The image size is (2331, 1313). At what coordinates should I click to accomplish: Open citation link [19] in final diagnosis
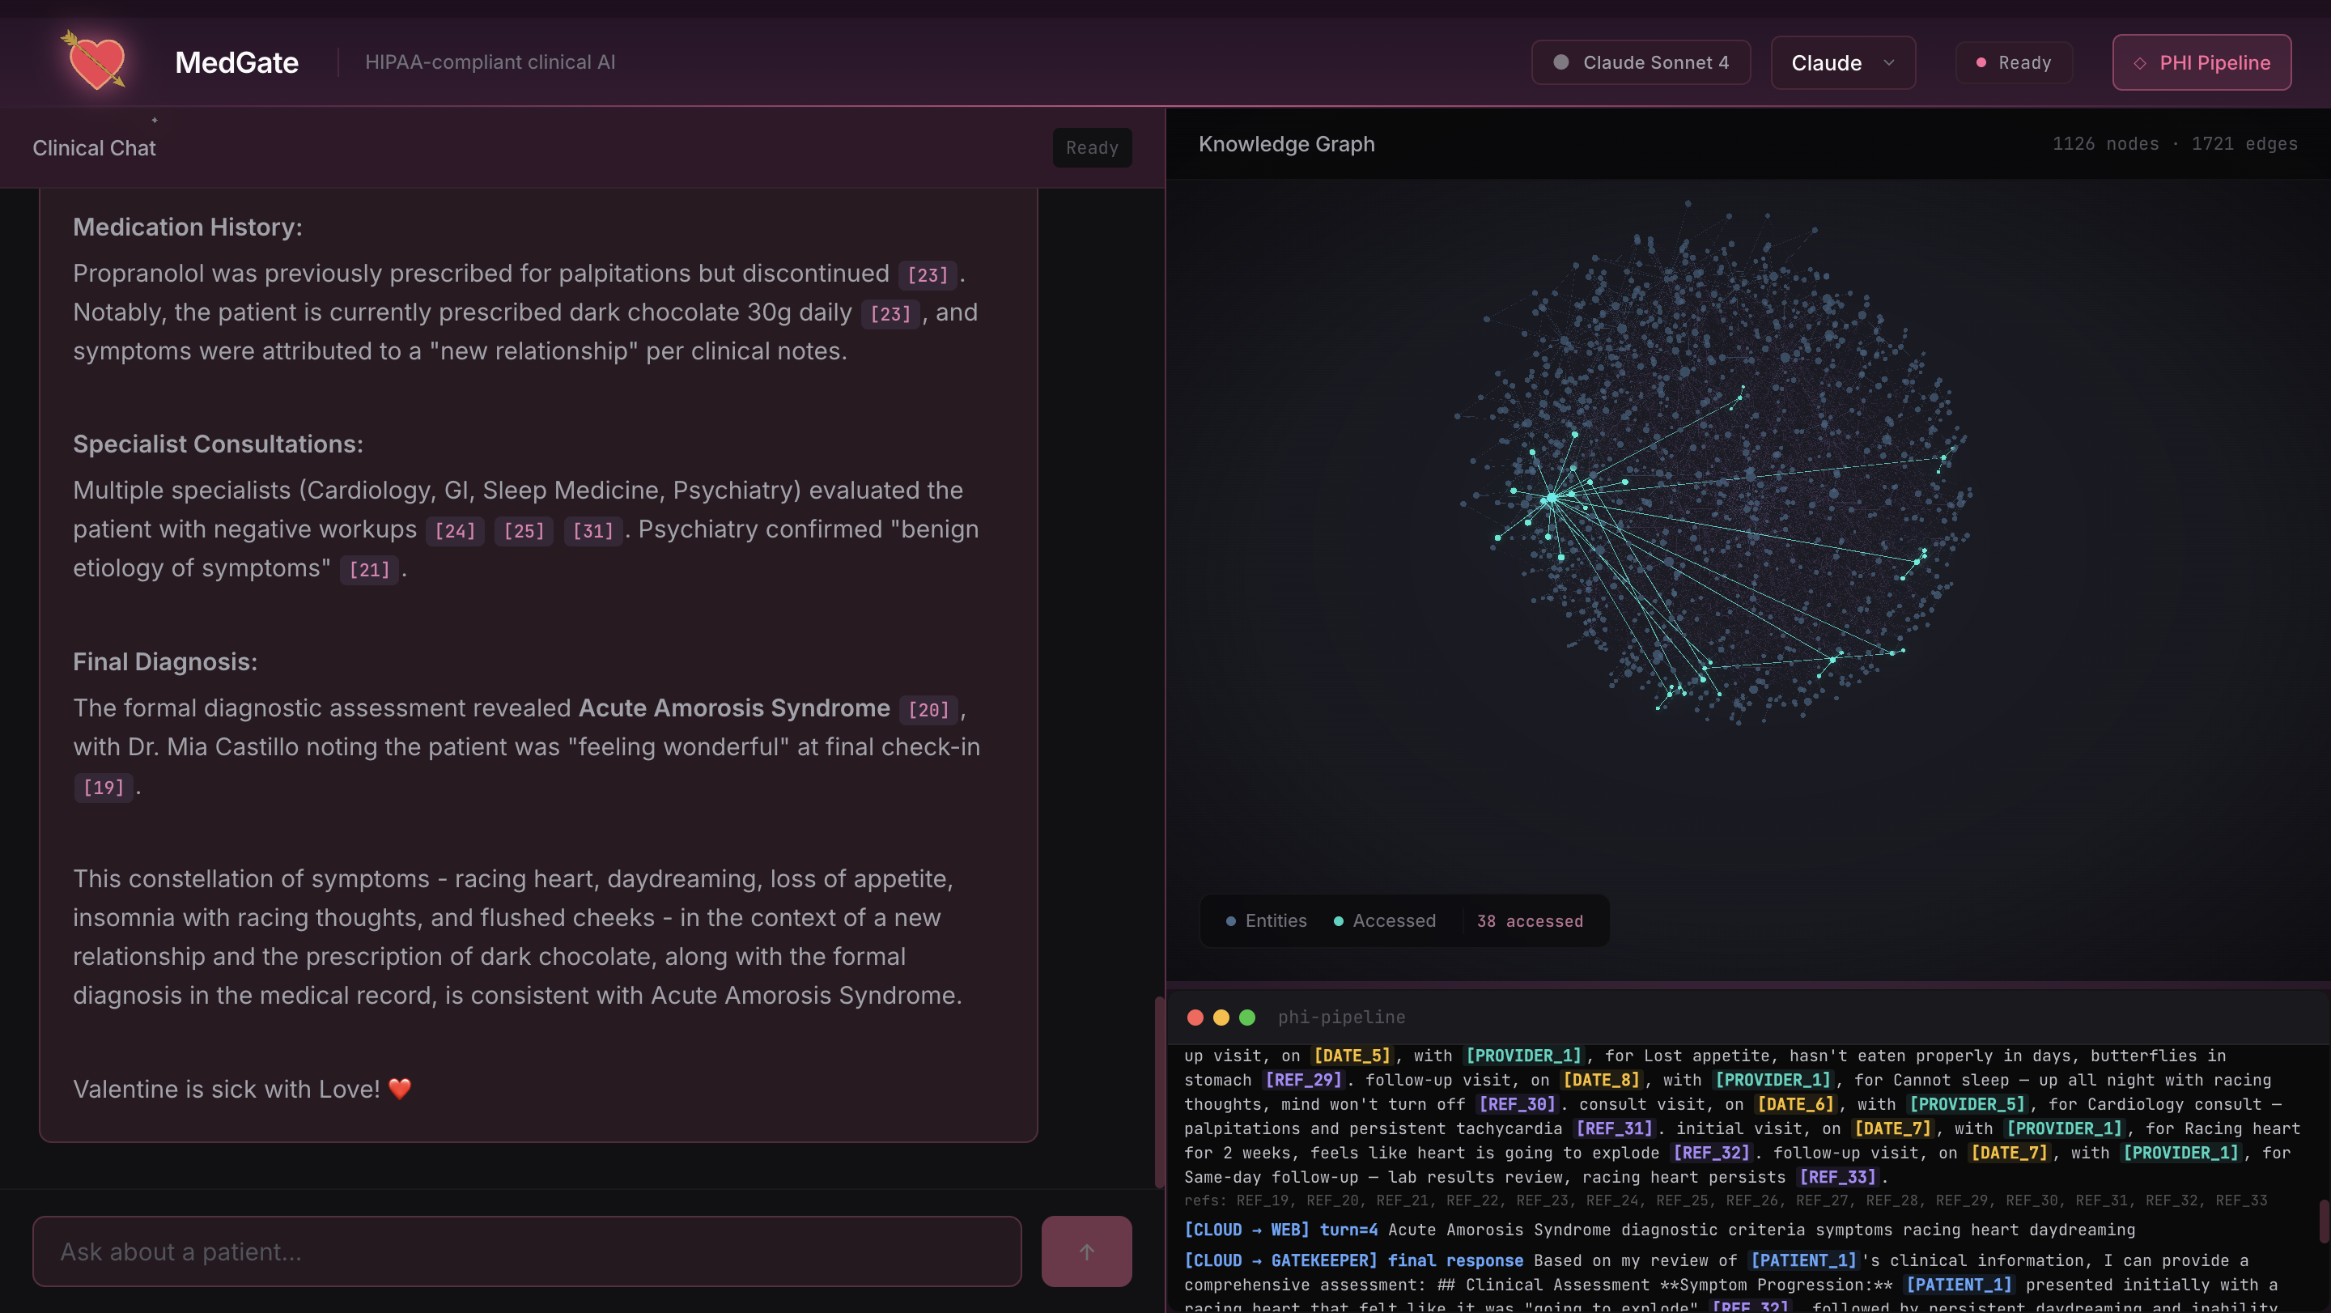(103, 788)
